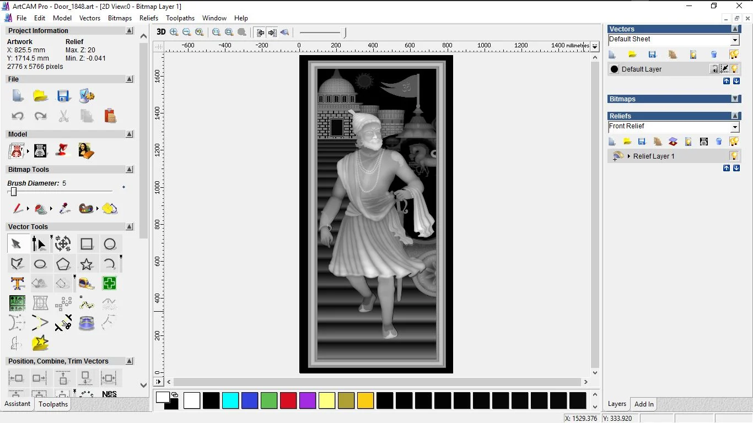Image resolution: width=753 pixels, height=423 pixels.
Task: Click the Save file icon
Action: pos(63,96)
